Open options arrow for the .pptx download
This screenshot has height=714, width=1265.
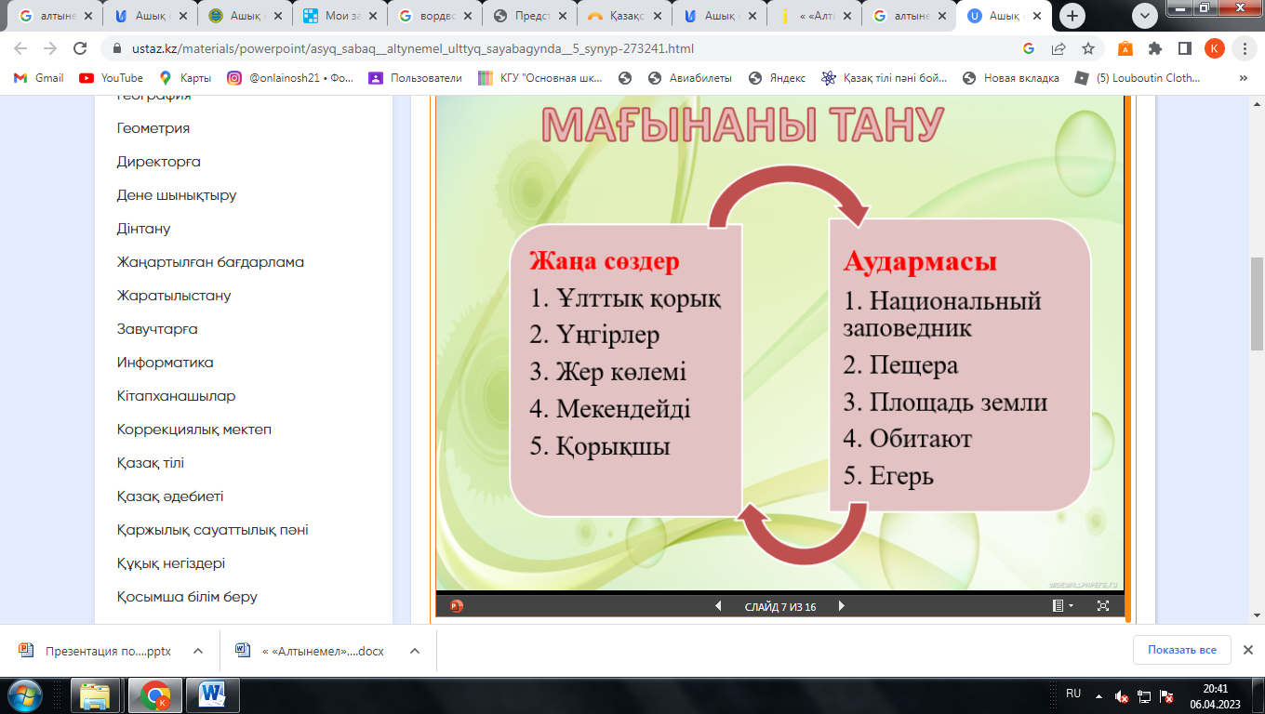point(197,651)
